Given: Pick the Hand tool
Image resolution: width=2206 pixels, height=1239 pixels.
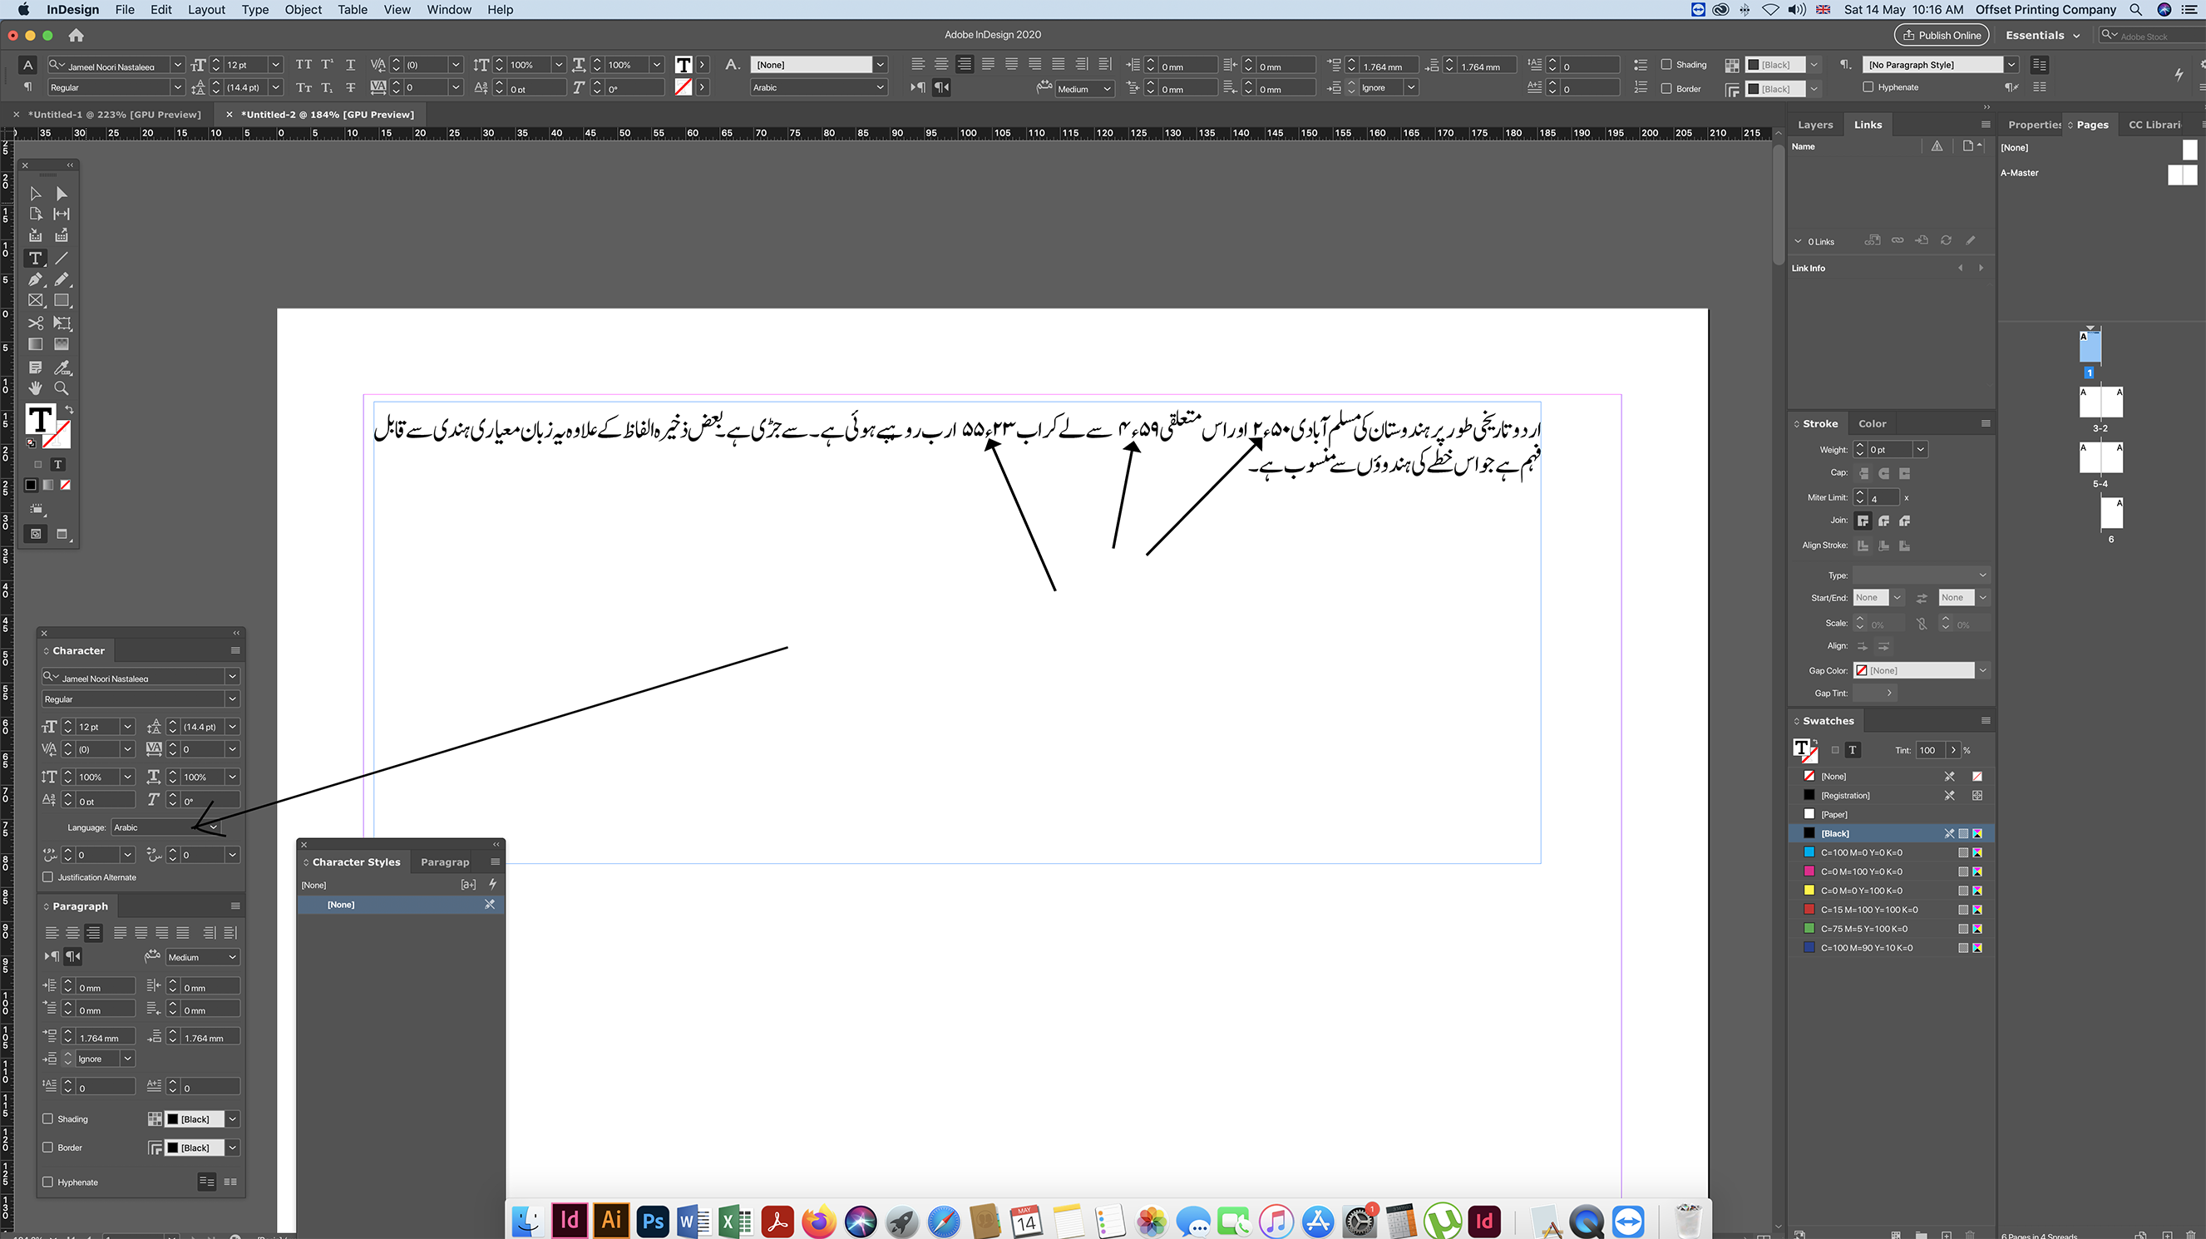Looking at the screenshot, I should (35, 387).
